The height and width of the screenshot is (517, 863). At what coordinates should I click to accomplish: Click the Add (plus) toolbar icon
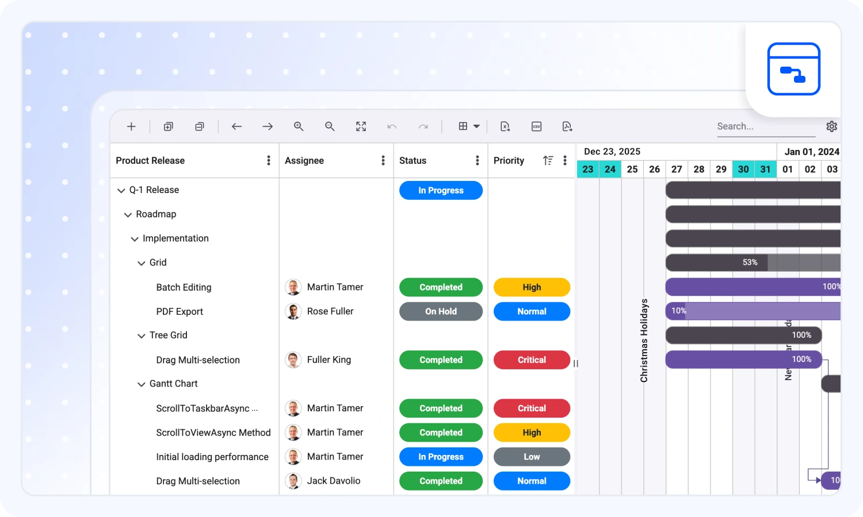point(131,126)
